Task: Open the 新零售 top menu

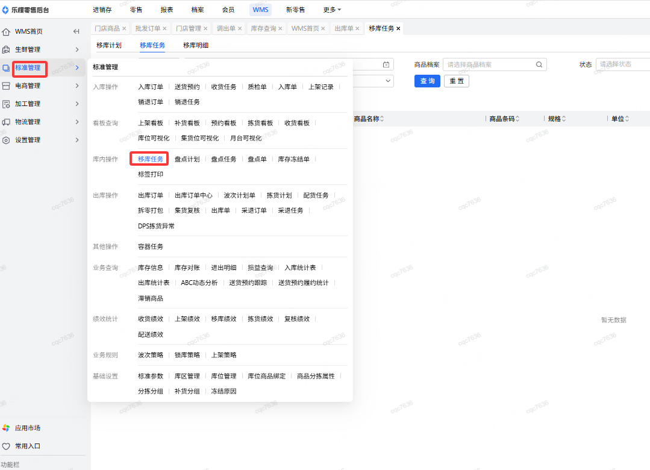Action: click(295, 10)
